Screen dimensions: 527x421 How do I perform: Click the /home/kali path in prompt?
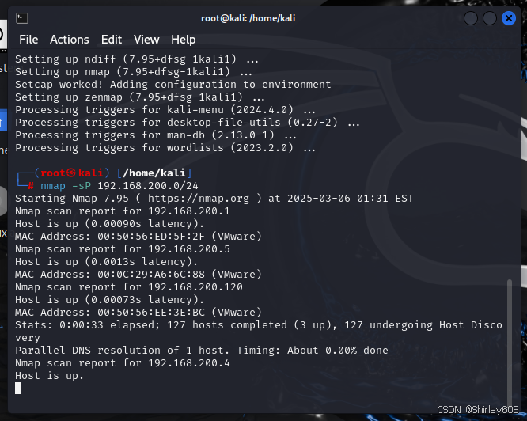tap(154, 173)
